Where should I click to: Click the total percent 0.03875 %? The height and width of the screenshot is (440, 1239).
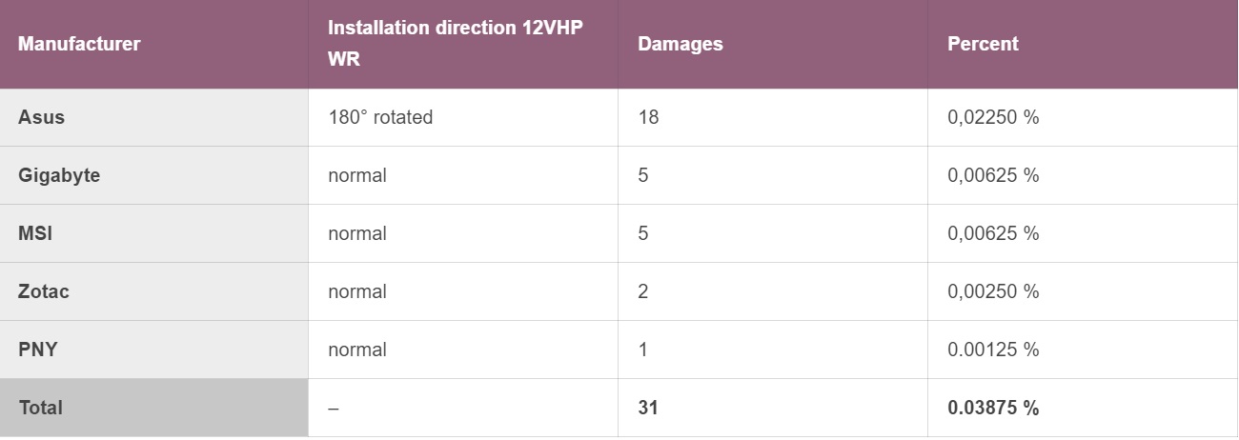pyautogui.click(x=992, y=408)
